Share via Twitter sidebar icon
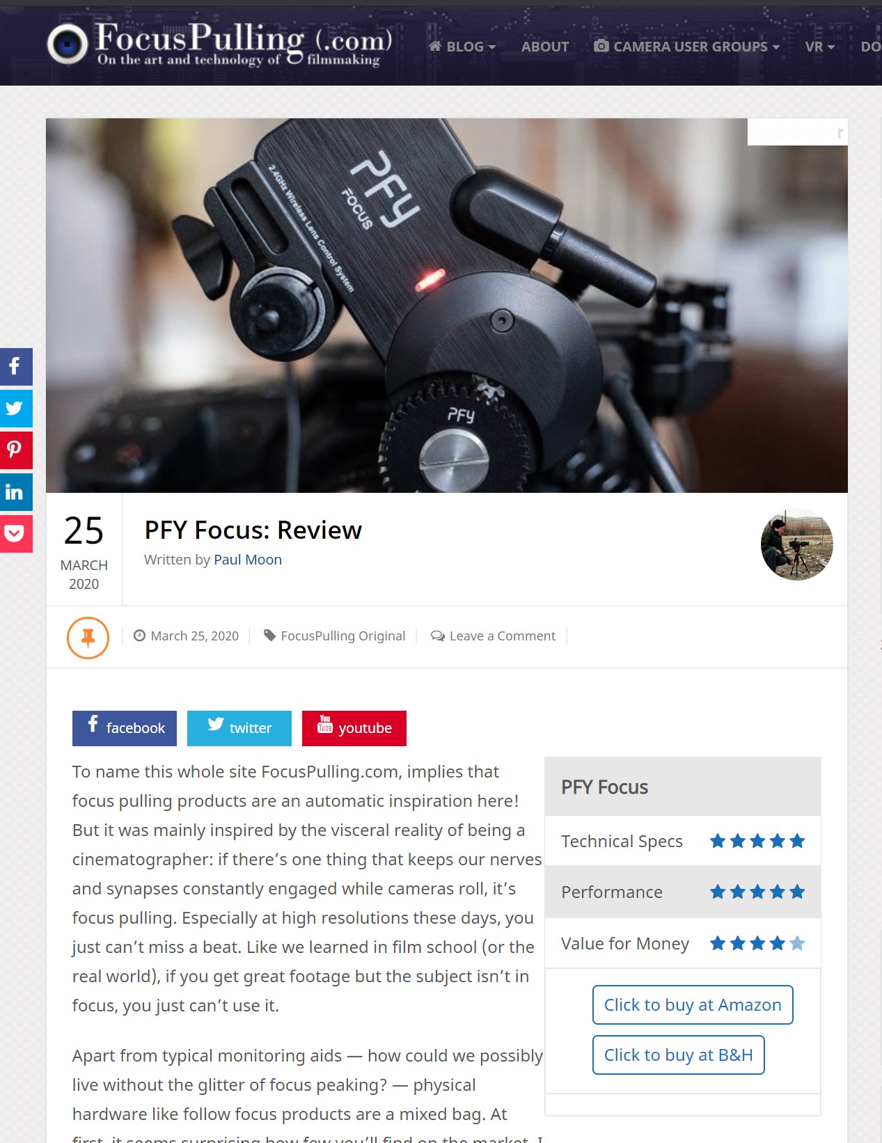The width and height of the screenshot is (882, 1143). coord(15,409)
